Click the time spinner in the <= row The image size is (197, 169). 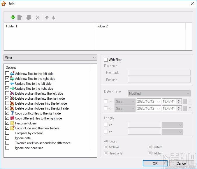[179, 108]
